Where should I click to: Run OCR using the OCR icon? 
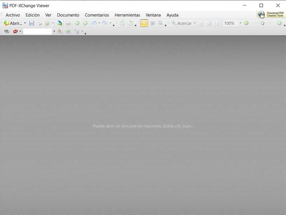pyautogui.click(x=68, y=23)
